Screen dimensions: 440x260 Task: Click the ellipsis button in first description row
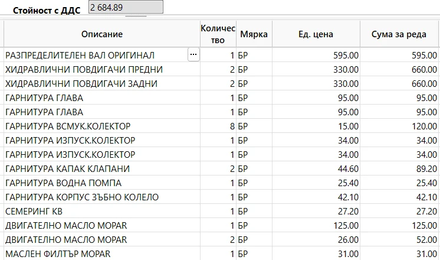pyautogui.click(x=193, y=55)
